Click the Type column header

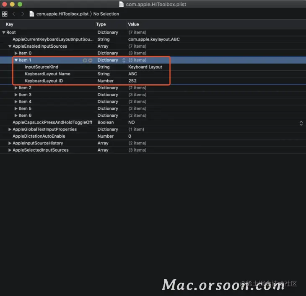pyautogui.click(x=101, y=24)
